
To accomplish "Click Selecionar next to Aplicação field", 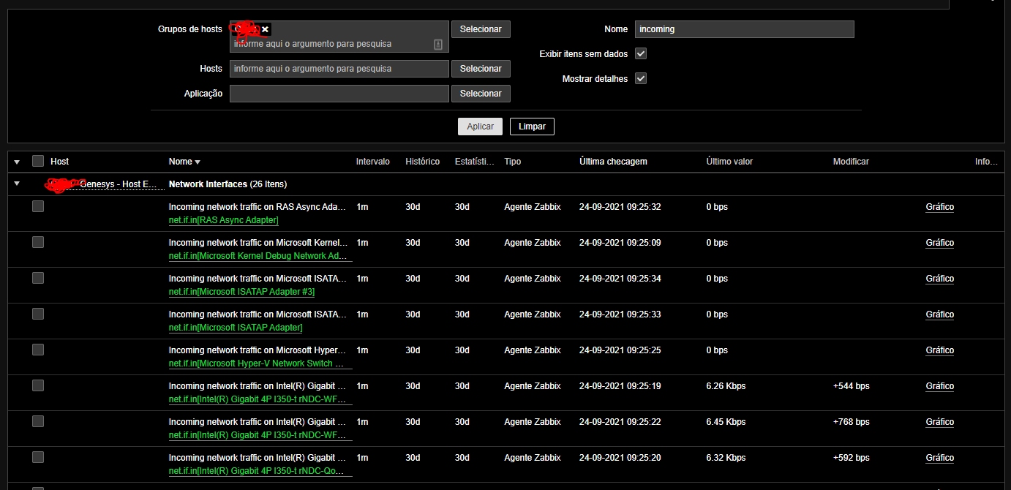I will 481,94.
